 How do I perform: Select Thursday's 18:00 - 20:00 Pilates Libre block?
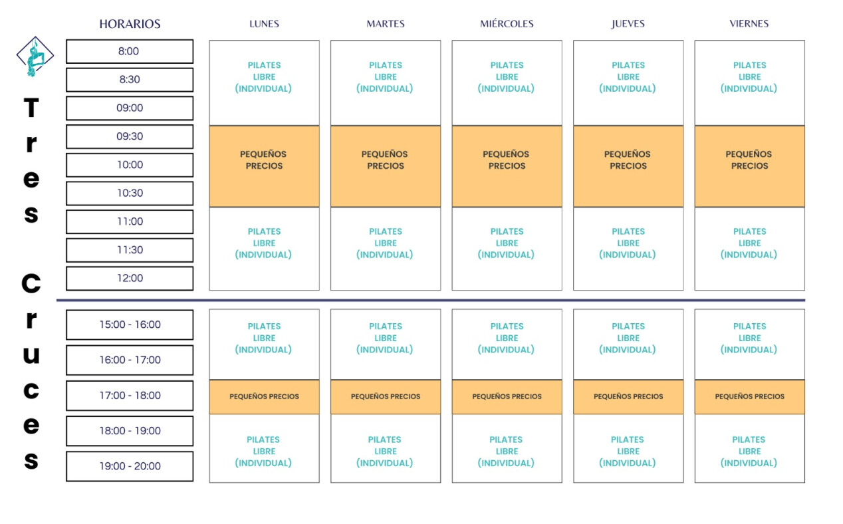tap(628, 448)
